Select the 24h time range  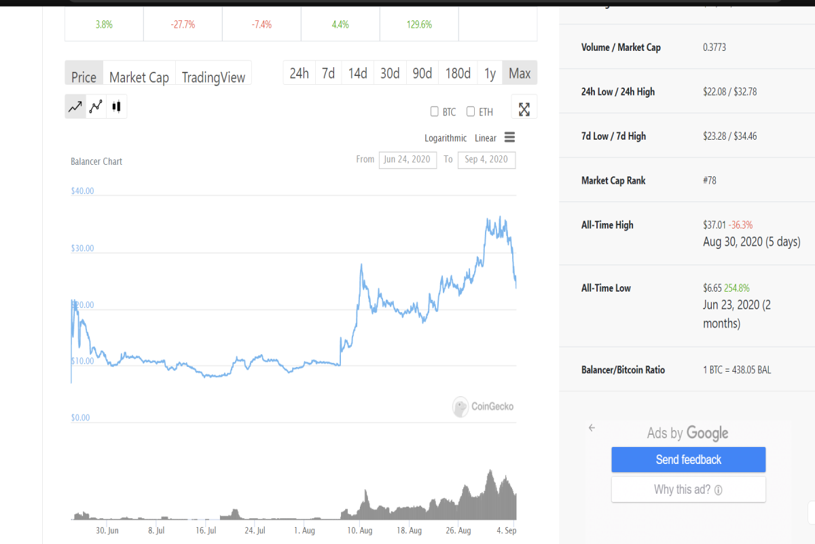click(x=299, y=73)
